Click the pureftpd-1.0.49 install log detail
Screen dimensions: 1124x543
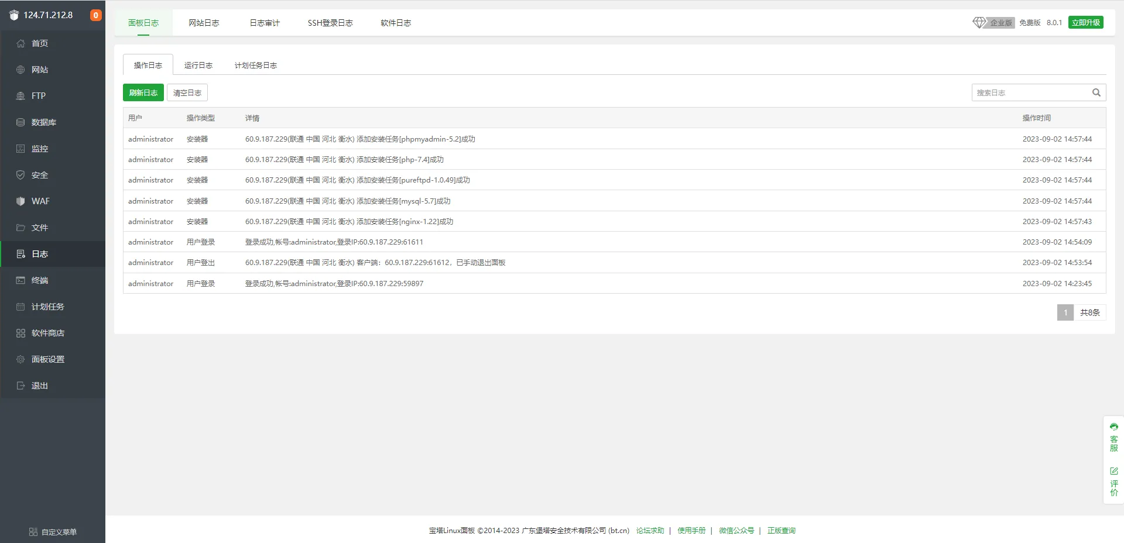tap(358, 180)
